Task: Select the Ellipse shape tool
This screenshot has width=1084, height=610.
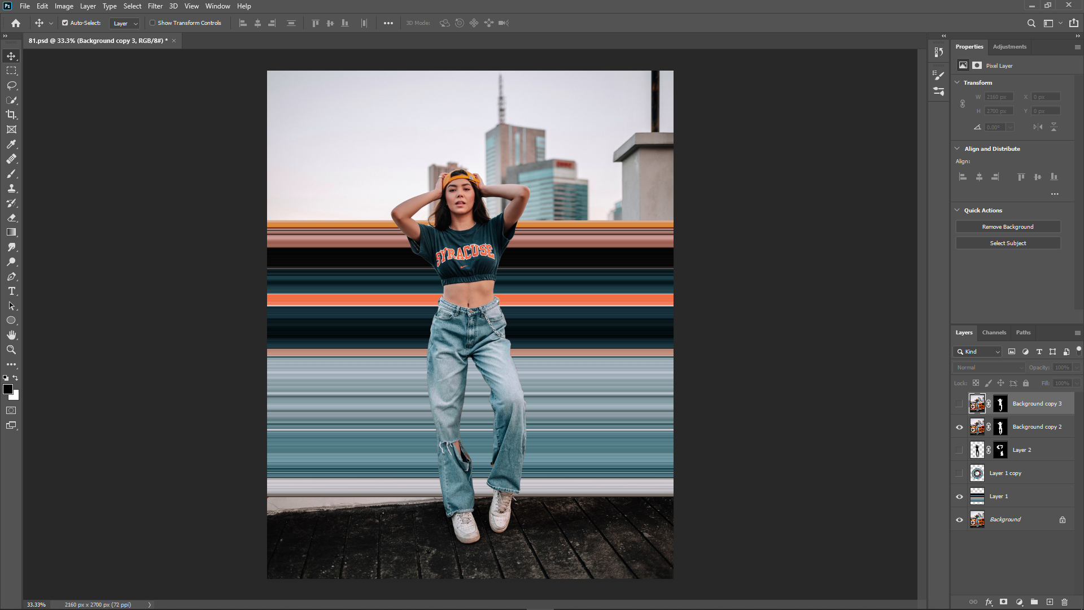Action: [x=11, y=320]
